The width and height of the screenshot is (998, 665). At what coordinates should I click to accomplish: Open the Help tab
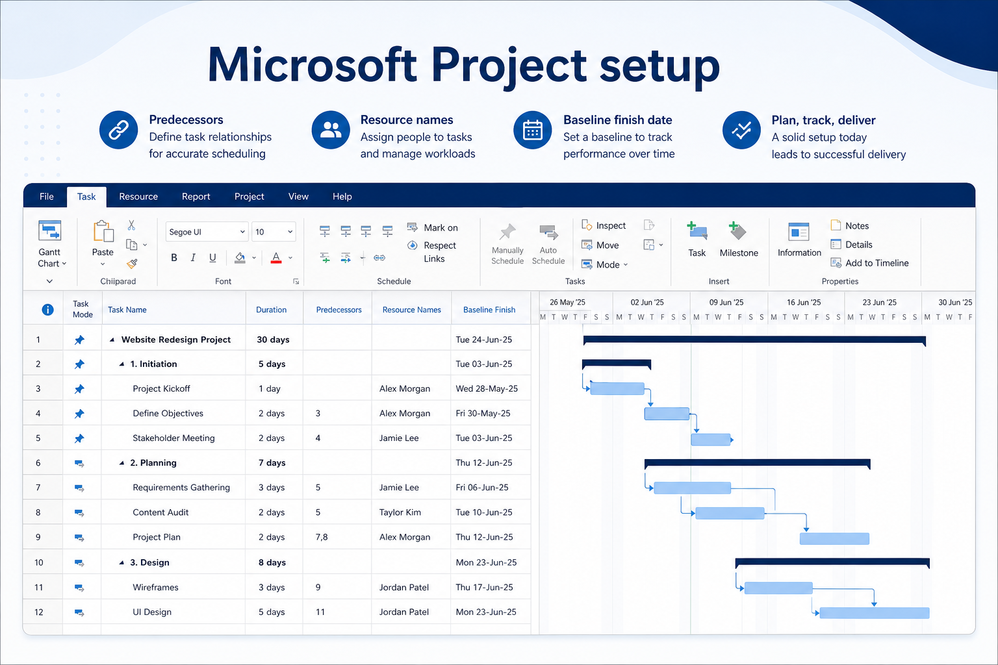[x=342, y=196]
